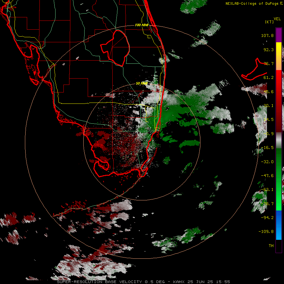Screen dimensions: 284x284
Task: Click the 61.2 velocity scale value
Action: pyautogui.click(x=269, y=78)
